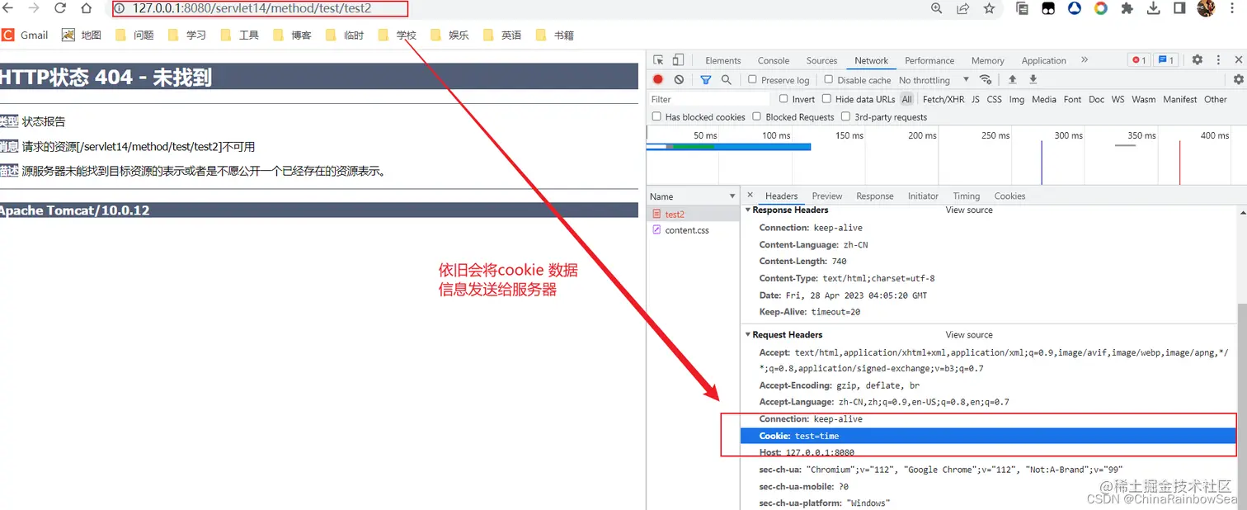Screen dimensions: 1247x510
Task: Open the Chrome profile avatar
Action: click(x=1206, y=8)
